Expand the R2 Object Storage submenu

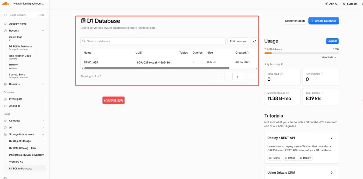point(43,141)
